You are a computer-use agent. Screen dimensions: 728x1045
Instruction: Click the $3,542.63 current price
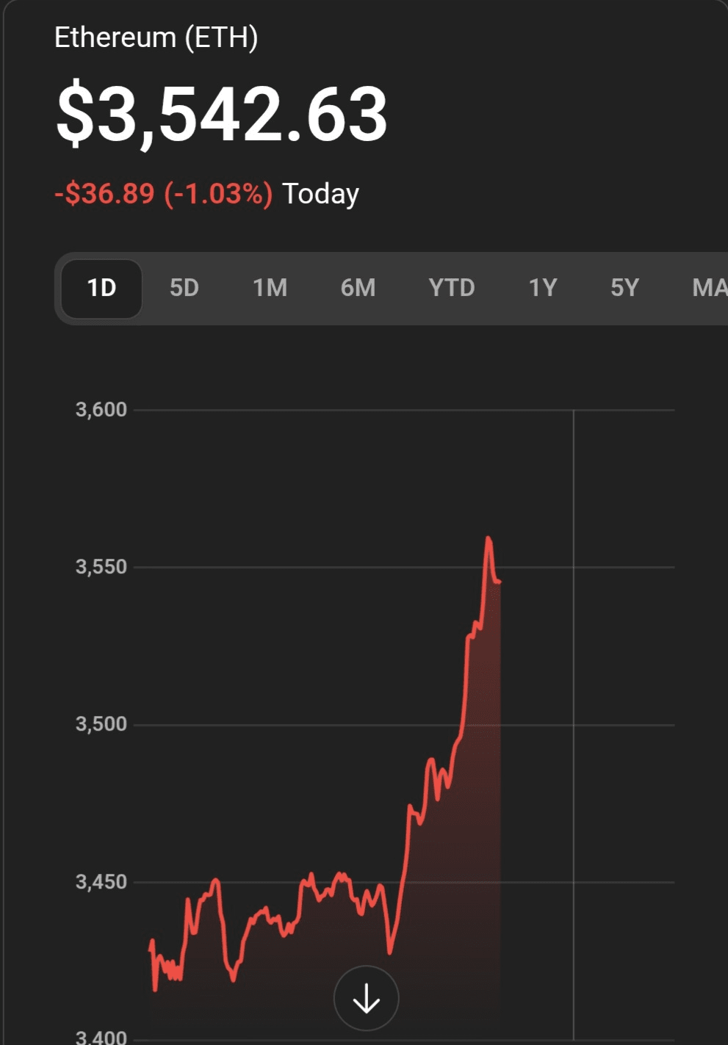(x=222, y=114)
